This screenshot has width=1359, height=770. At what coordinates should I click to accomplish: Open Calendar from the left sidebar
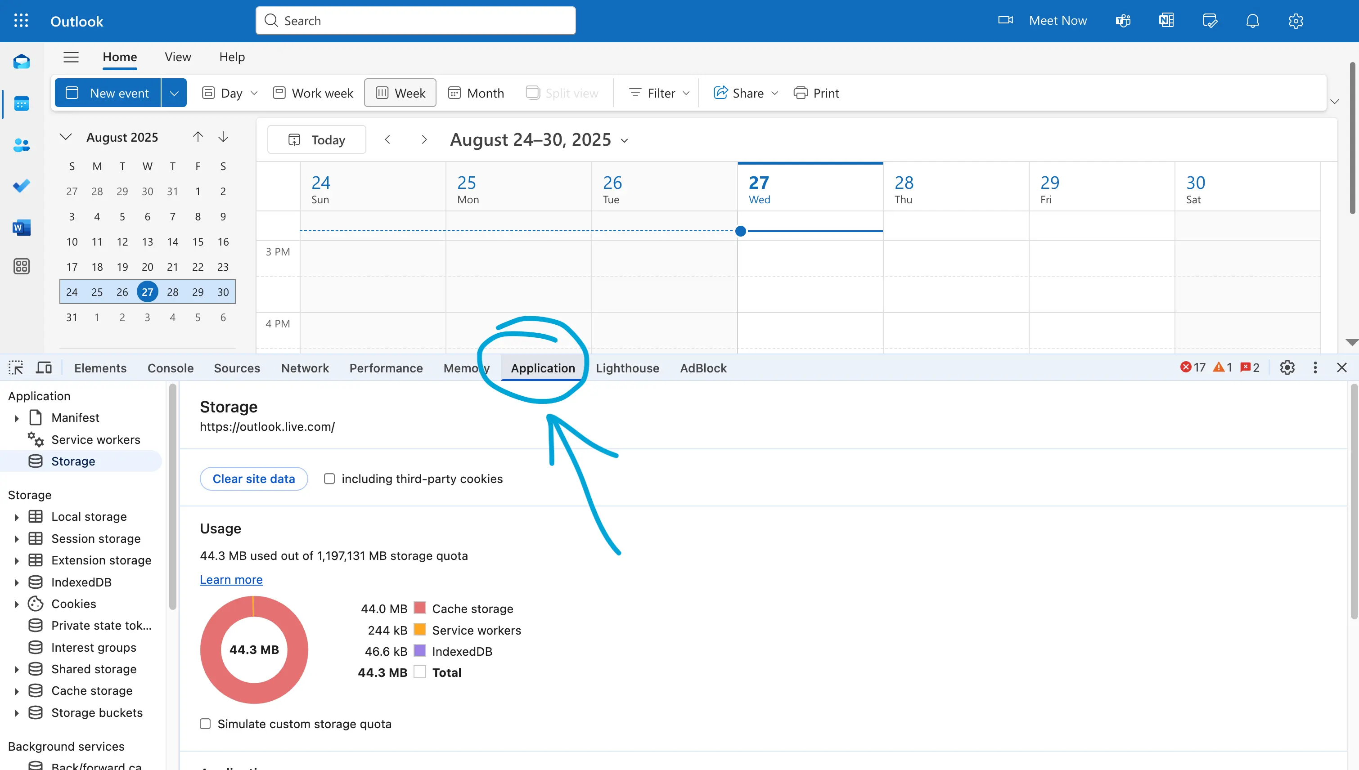point(22,103)
